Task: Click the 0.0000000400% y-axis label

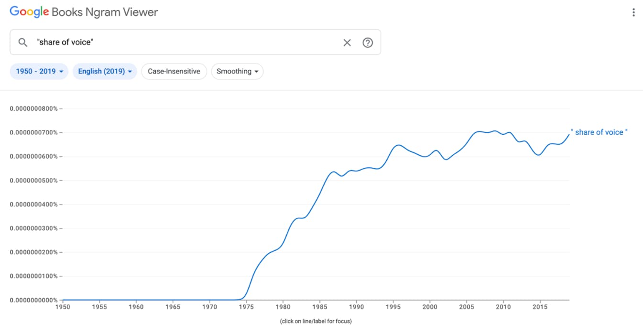Action: click(33, 204)
